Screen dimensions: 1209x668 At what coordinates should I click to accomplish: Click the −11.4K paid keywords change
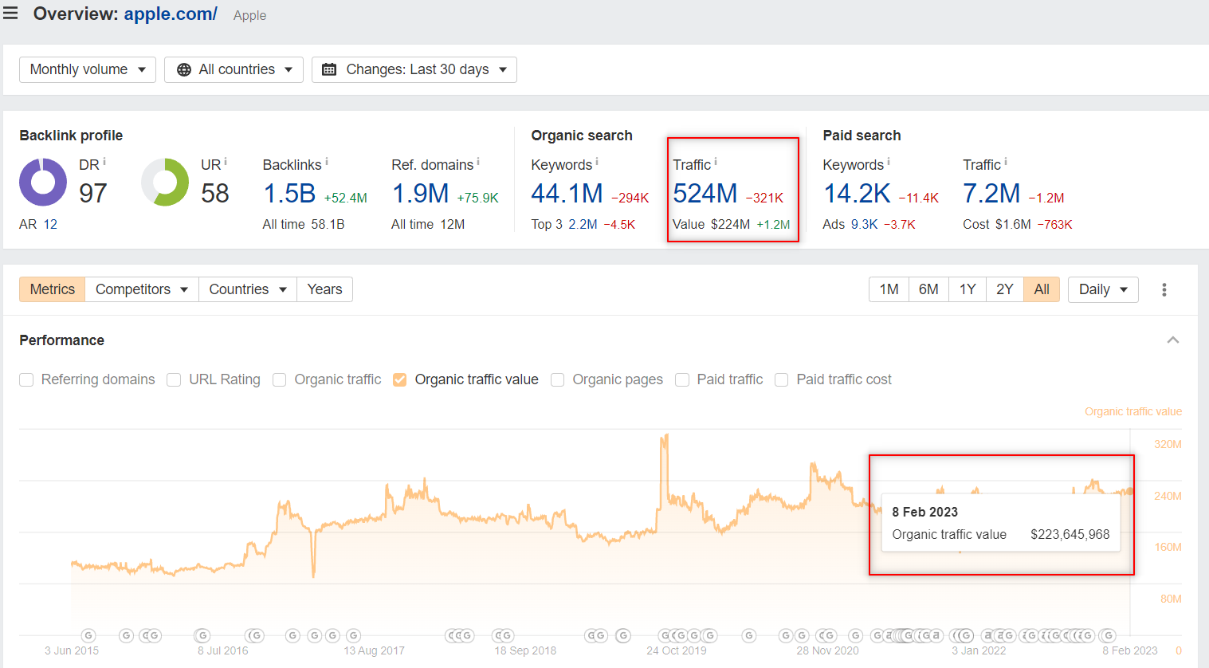point(919,198)
